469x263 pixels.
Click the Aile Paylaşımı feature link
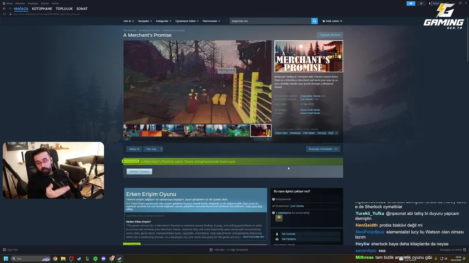coord(289,239)
